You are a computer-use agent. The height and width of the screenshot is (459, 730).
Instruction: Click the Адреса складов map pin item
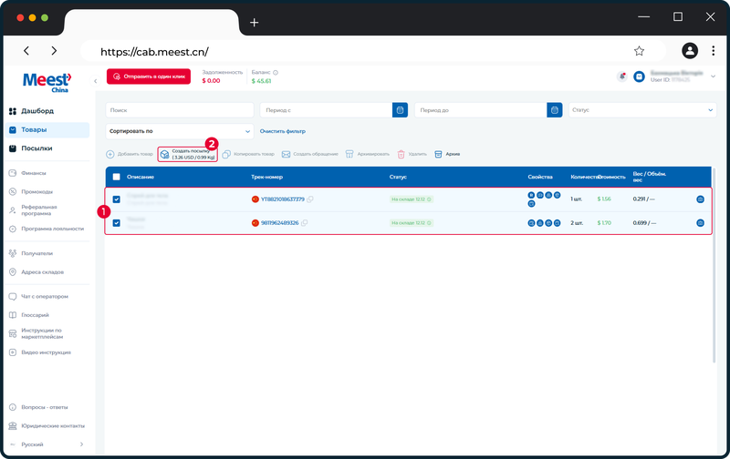pyautogui.click(x=36, y=272)
